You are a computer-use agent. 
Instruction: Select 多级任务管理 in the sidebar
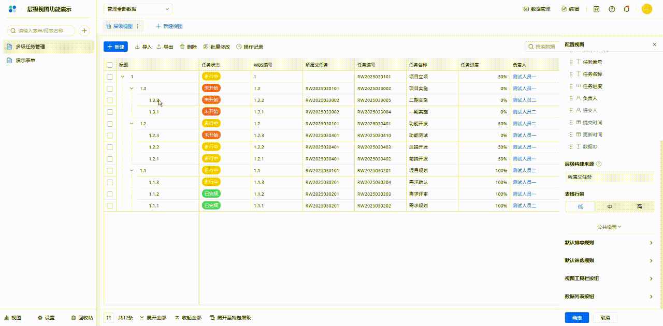tap(48, 47)
